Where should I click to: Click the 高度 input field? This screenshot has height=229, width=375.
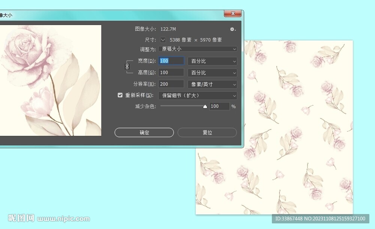171,73
